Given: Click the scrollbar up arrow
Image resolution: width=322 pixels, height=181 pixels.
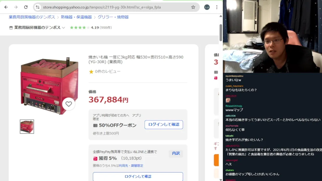Looking at the screenshot, I should (221, 16).
